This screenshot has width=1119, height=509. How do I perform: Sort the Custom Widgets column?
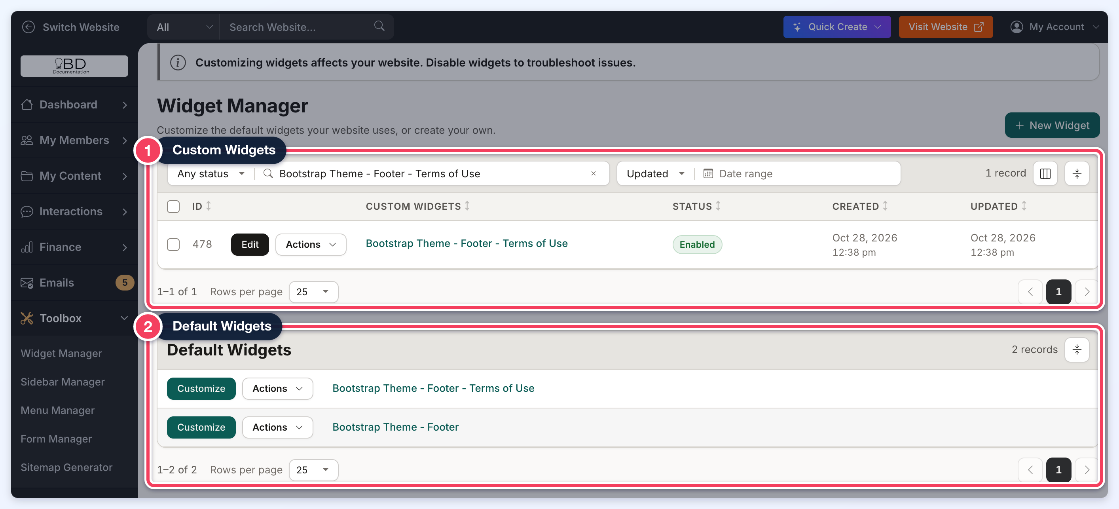click(467, 206)
